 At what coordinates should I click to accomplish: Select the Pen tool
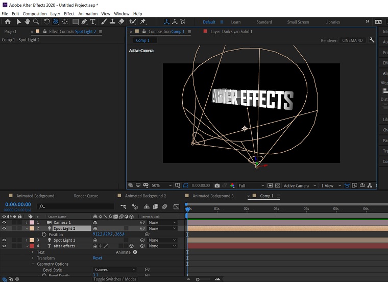point(84,22)
